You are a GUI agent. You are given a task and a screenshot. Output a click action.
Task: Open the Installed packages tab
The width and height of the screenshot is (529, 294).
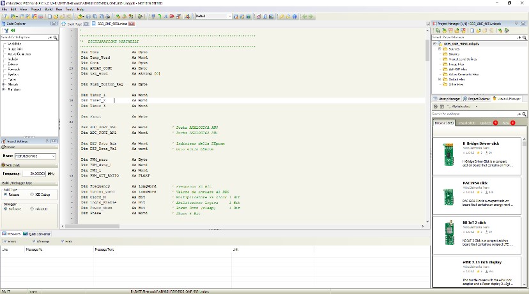click(x=466, y=123)
